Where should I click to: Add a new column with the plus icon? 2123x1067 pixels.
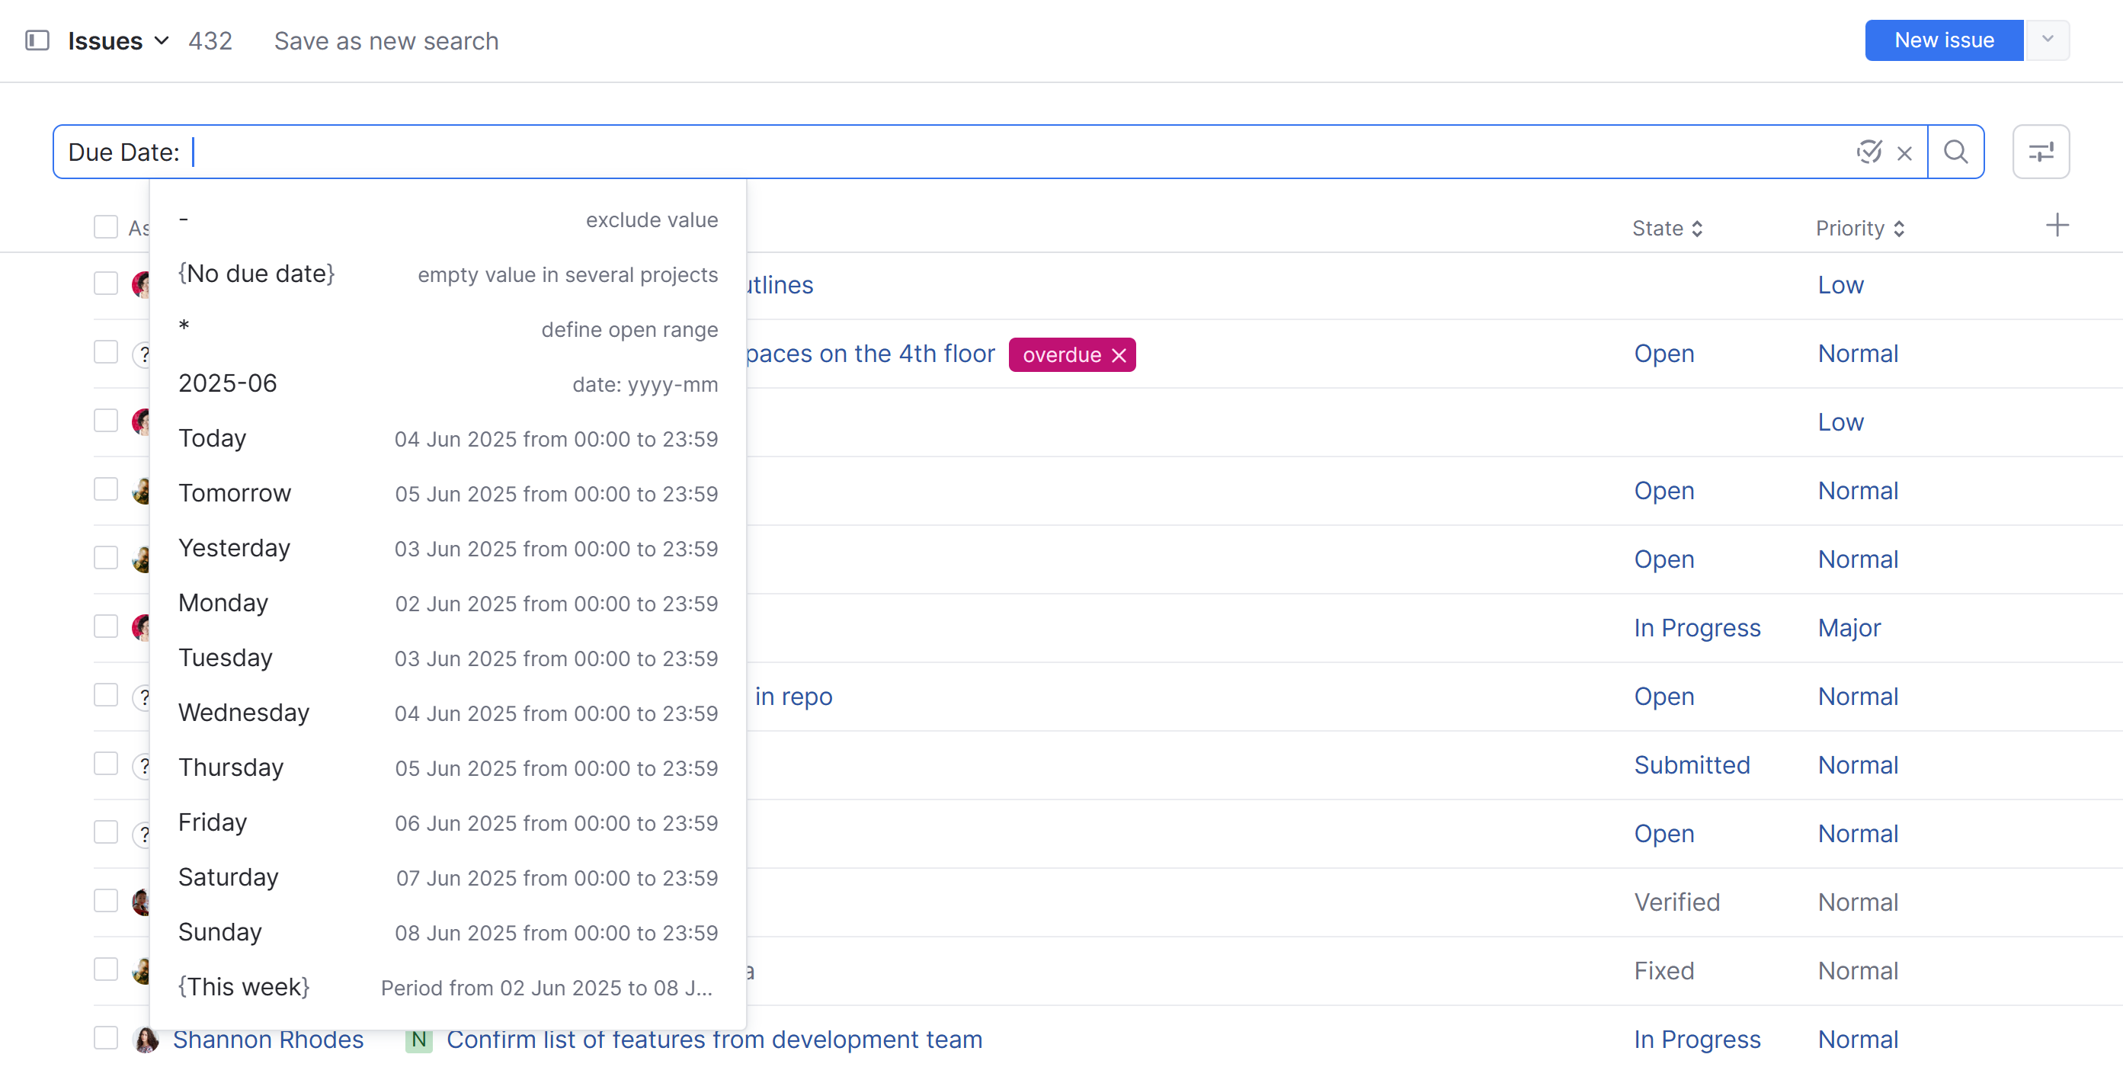click(2056, 224)
